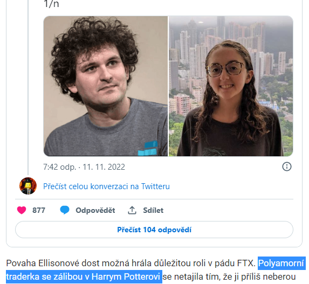
Task: Click the word Ellisonové in the article paragraph
Action: (59, 264)
